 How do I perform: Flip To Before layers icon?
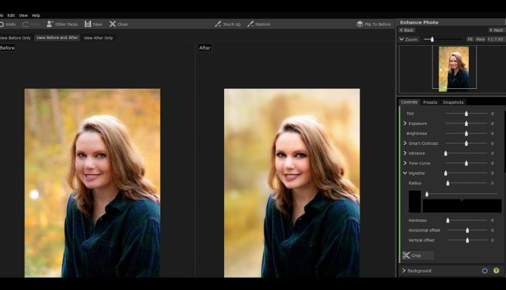click(360, 24)
